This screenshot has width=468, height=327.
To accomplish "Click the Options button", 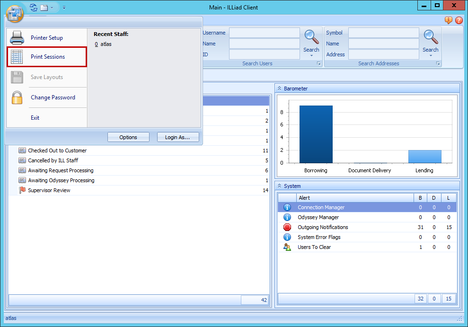I will pyautogui.click(x=128, y=137).
